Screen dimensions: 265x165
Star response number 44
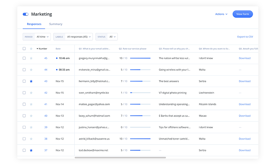[x=31, y=70]
